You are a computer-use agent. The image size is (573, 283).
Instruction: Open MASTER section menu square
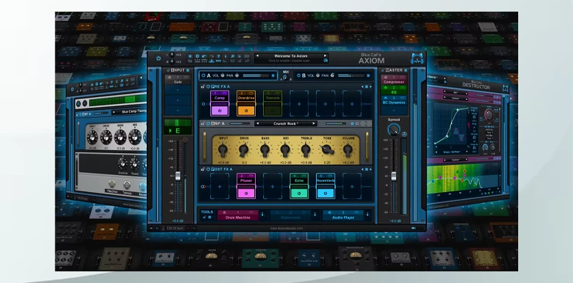coord(406,70)
